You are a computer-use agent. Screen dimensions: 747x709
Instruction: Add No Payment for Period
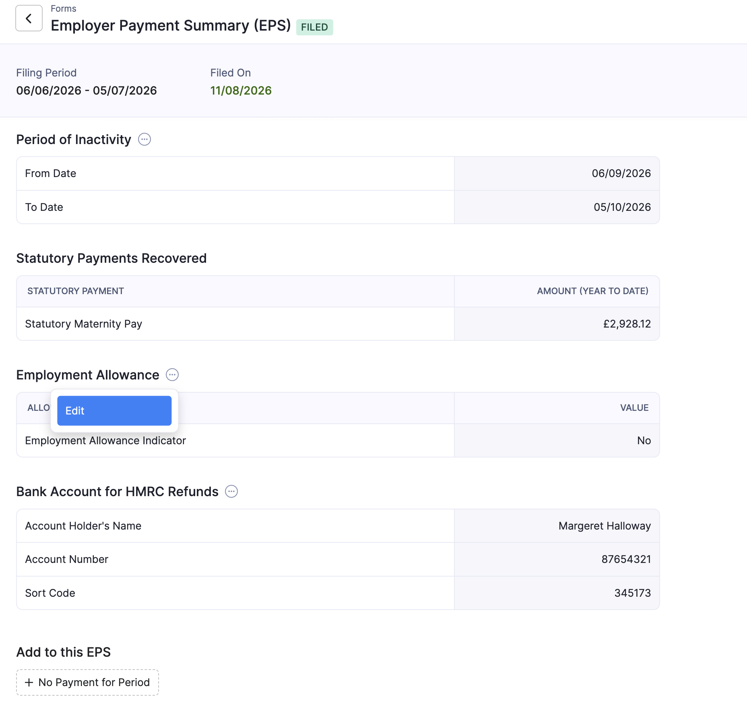pyautogui.click(x=87, y=682)
